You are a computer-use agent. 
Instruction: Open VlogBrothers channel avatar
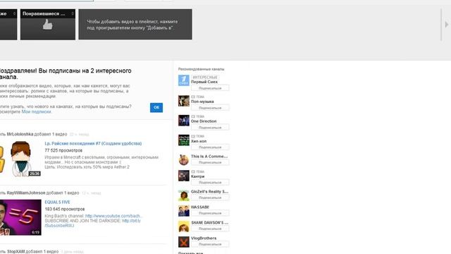point(183,242)
